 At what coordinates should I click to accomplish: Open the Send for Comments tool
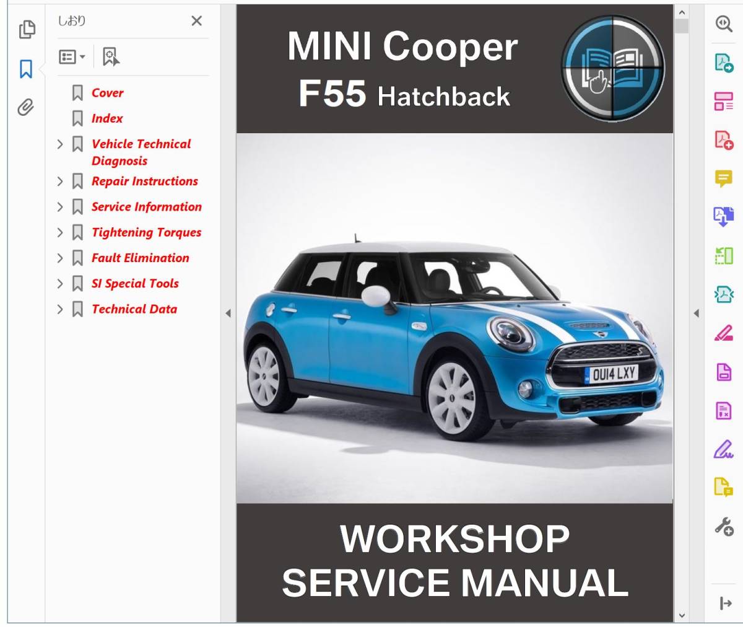click(724, 488)
